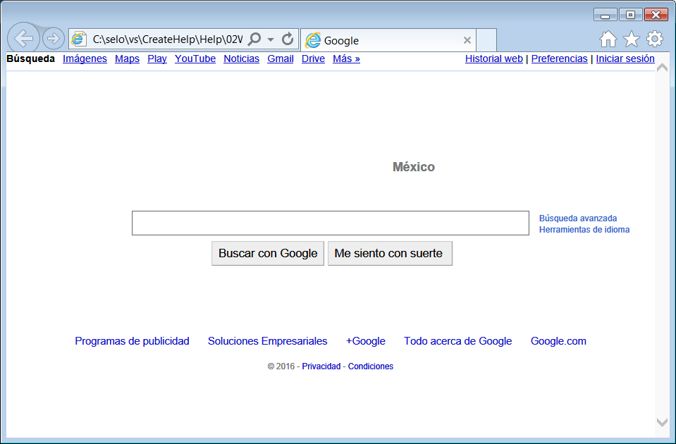The height and width of the screenshot is (444, 676).
Task: Close the Internet Explorer window
Action: click(656, 15)
